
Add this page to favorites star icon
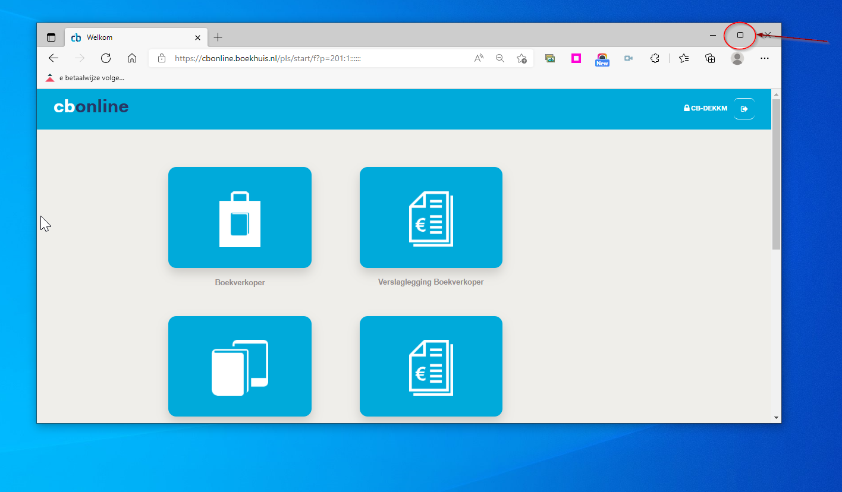pyautogui.click(x=521, y=58)
